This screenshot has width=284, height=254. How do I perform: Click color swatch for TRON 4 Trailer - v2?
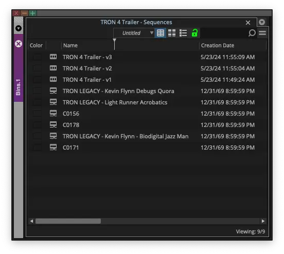[37, 68]
